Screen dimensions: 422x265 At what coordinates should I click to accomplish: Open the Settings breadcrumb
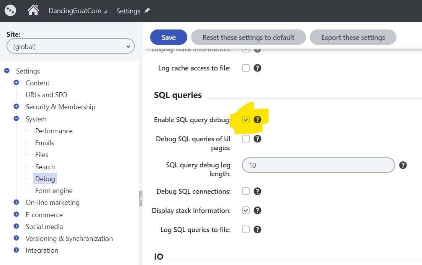(x=128, y=11)
